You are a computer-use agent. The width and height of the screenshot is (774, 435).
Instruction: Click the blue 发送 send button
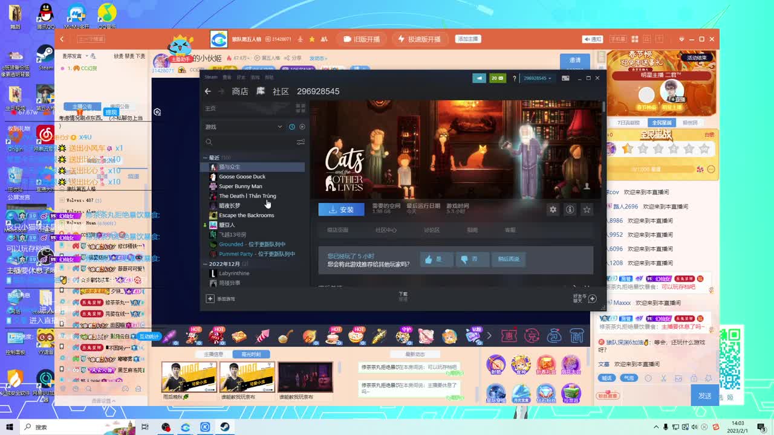704,396
